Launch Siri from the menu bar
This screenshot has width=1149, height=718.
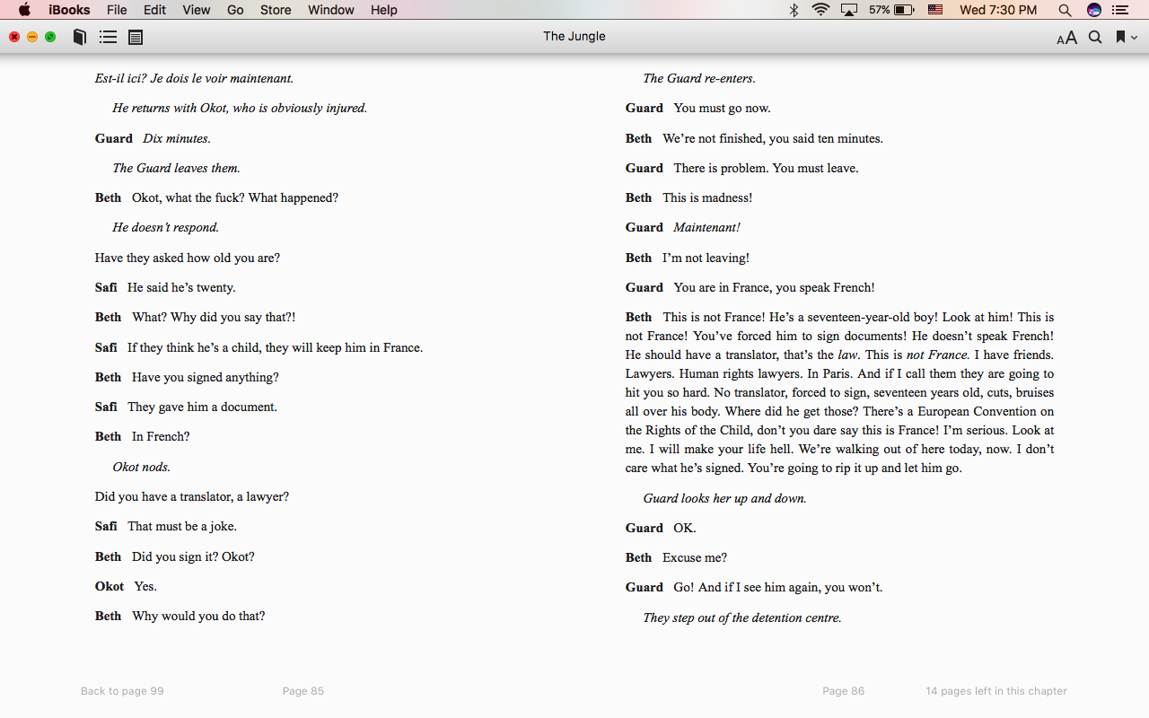coord(1093,10)
